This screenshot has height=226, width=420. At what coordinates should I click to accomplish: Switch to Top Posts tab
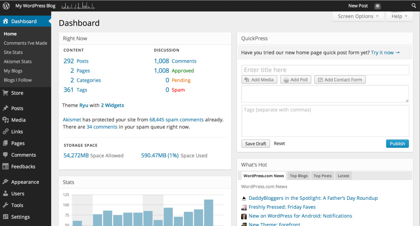[322, 176]
